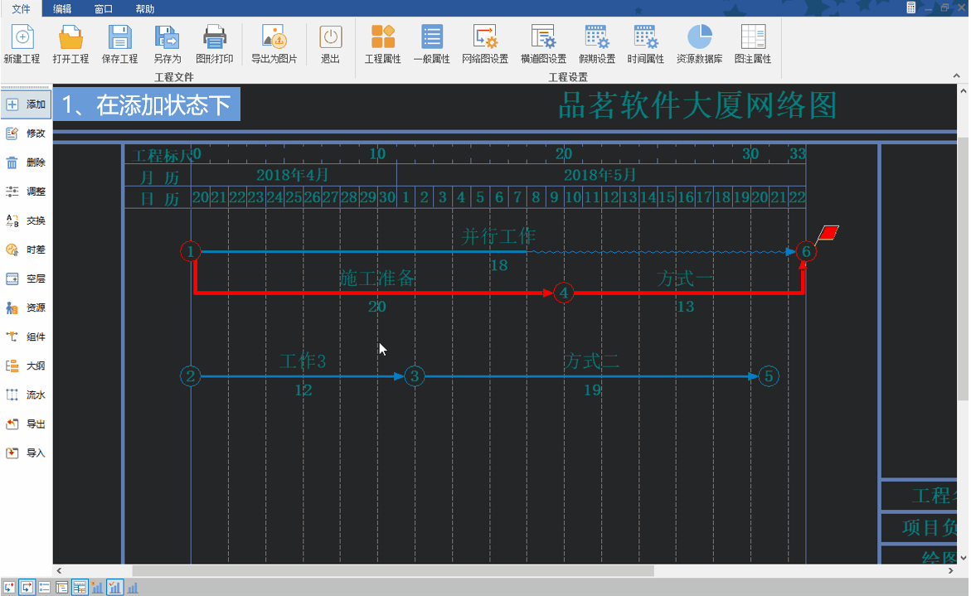Toggle the second arrow routing mode button
The image size is (971, 596).
27,588
